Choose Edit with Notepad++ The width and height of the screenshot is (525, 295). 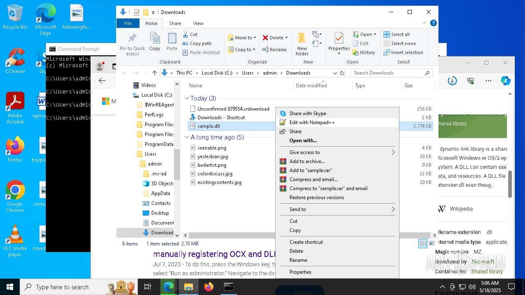337,123
